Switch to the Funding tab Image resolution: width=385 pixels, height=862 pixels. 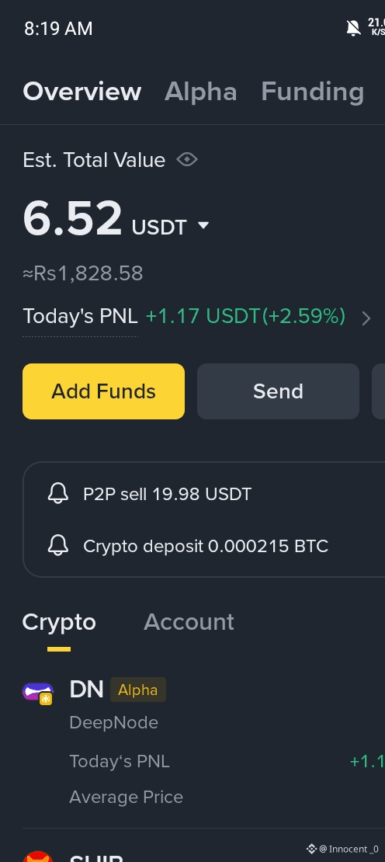(313, 92)
